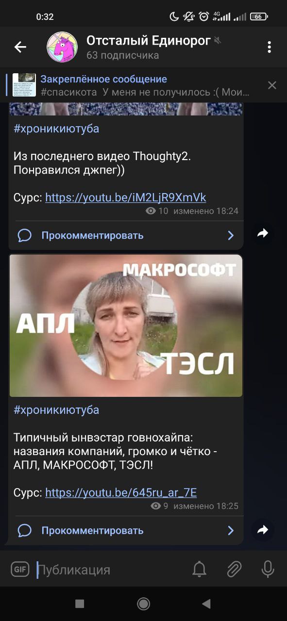The width and height of the screenshot is (287, 621).
Task: Tap the upper #хроникиютуба hashtag
Action: [x=56, y=129]
